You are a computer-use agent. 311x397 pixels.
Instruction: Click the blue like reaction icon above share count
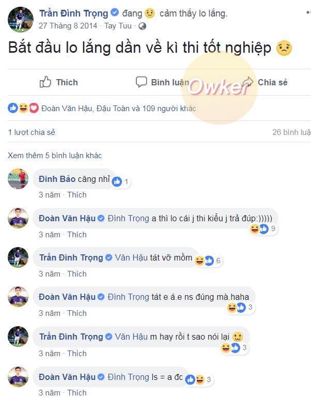(13, 108)
